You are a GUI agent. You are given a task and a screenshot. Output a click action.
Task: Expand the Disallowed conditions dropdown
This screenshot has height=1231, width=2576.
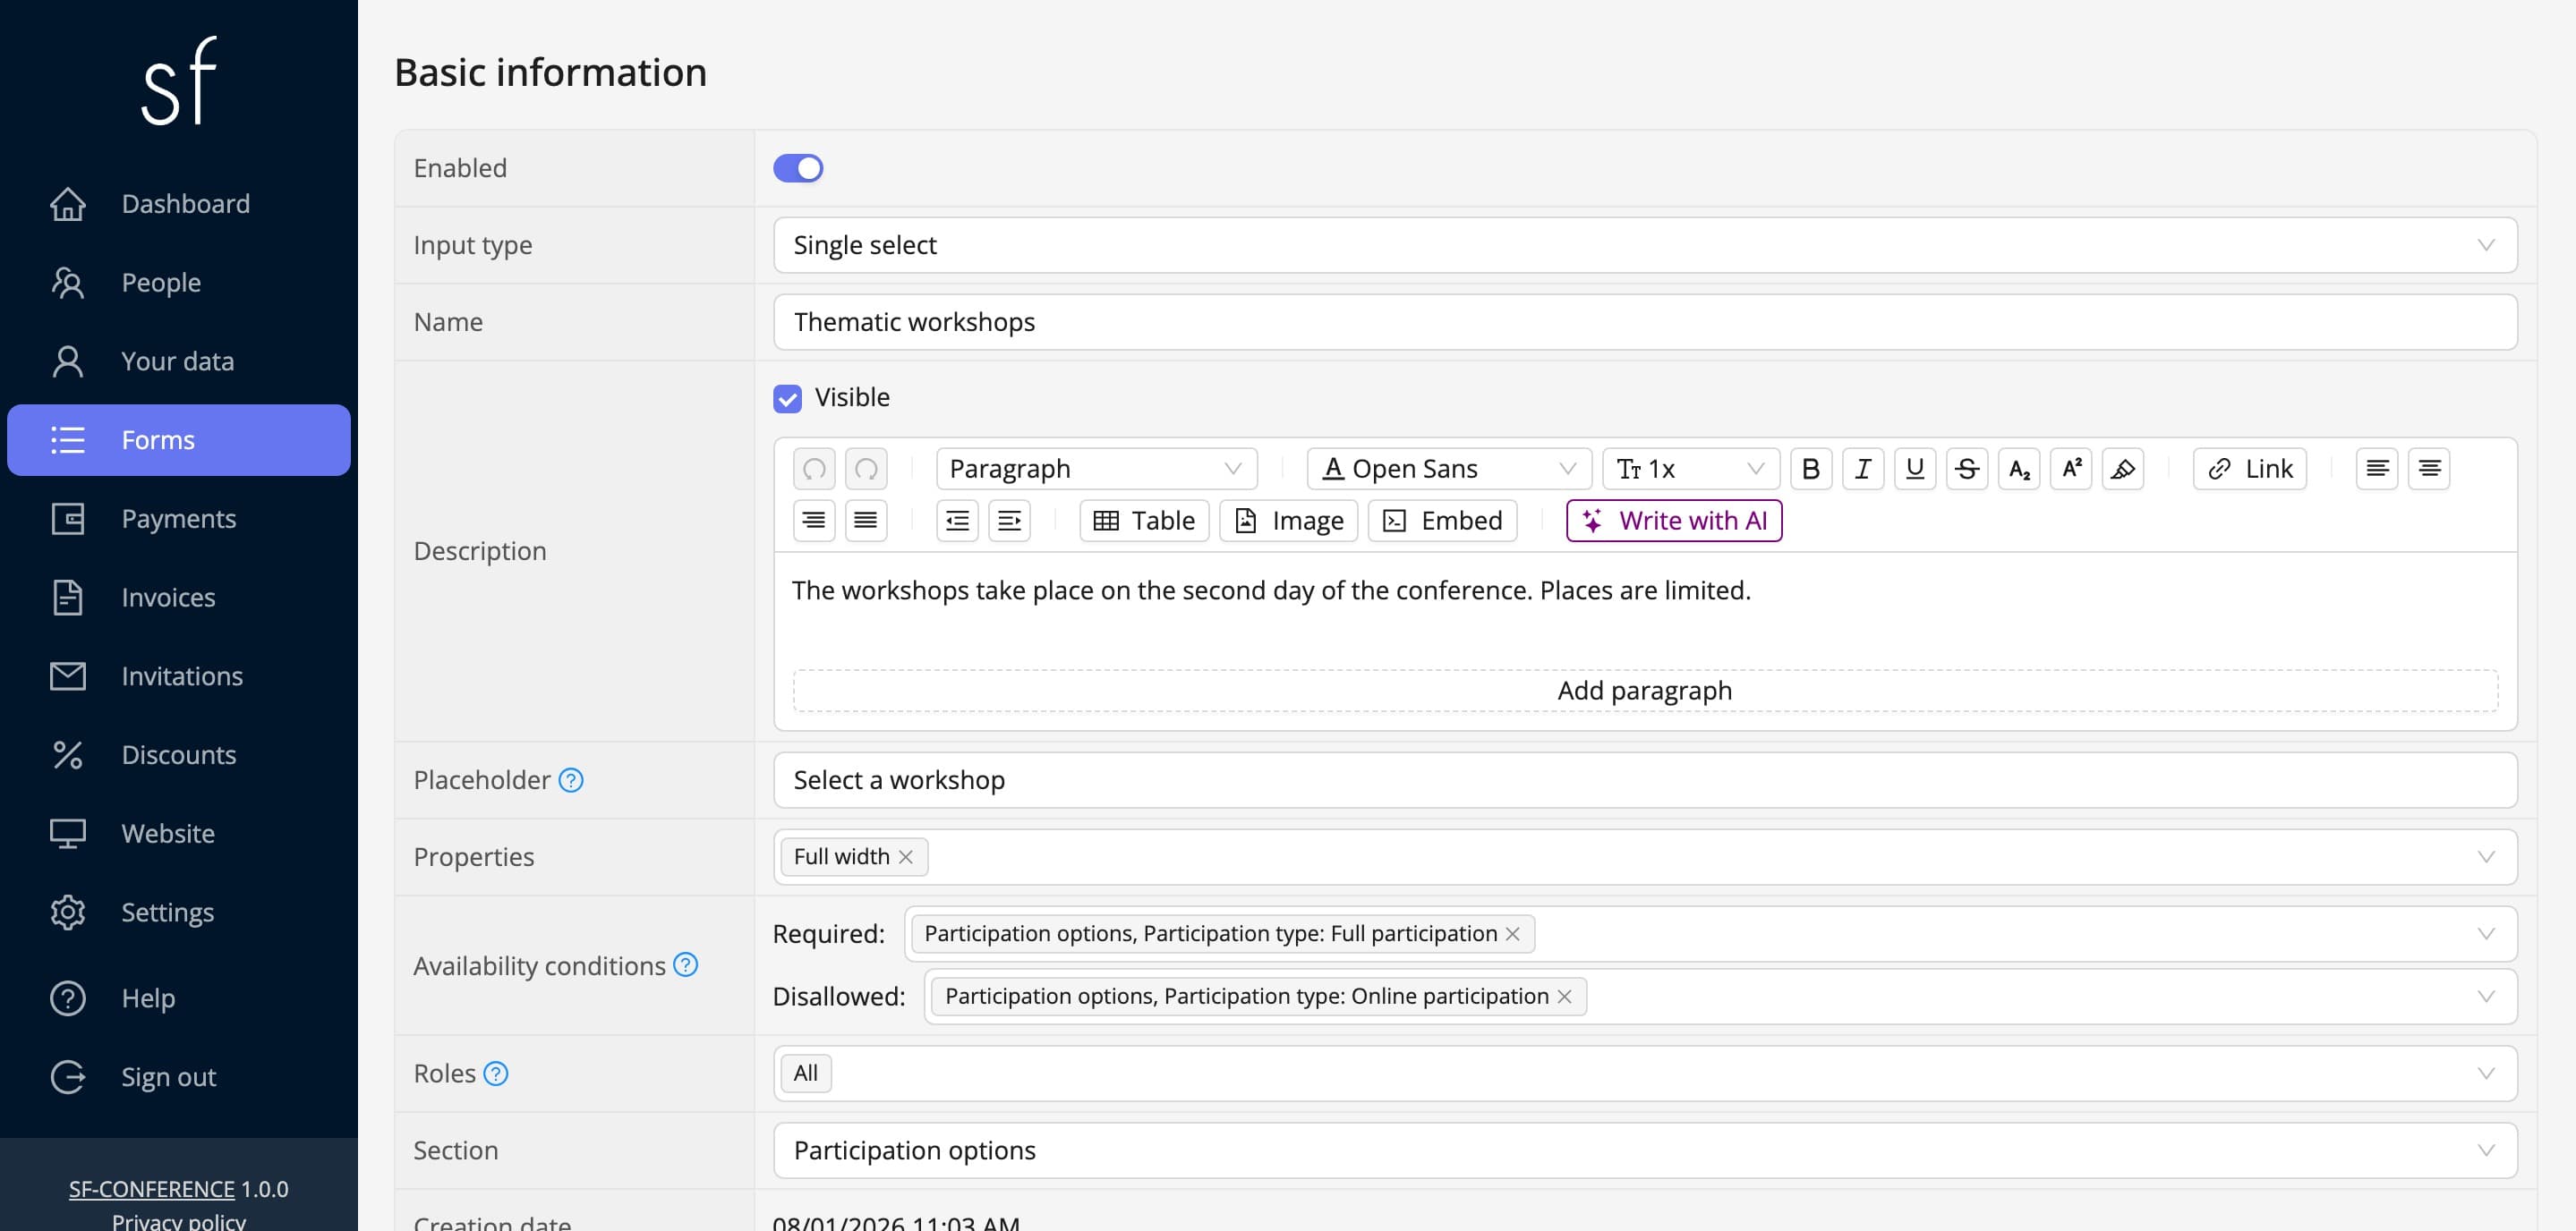[x=2486, y=998]
